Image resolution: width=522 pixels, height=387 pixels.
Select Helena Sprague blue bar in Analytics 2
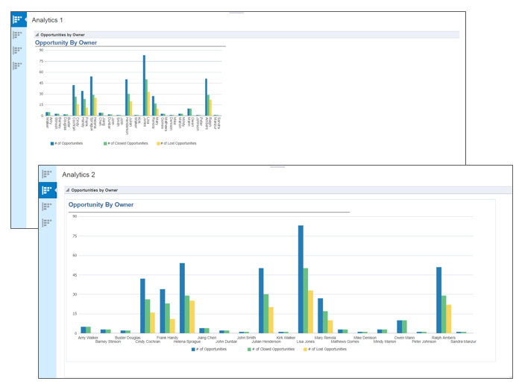[182, 298]
